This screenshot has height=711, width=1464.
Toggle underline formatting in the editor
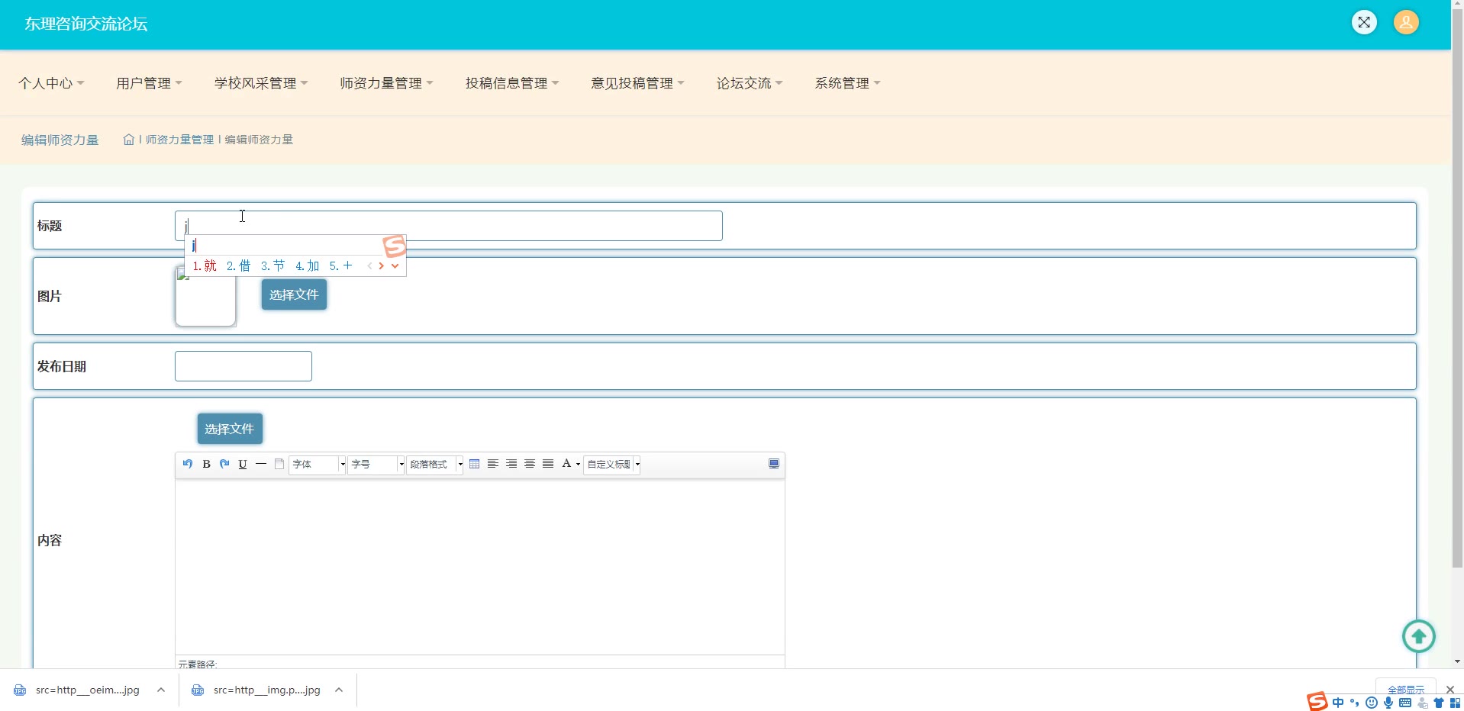(243, 464)
